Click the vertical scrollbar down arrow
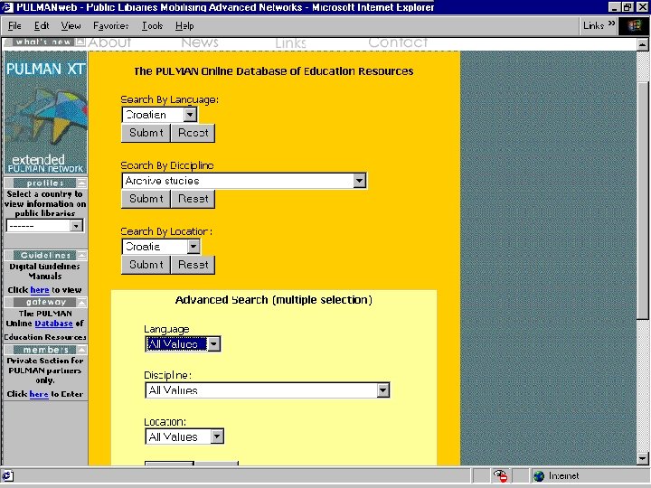The height and width of the screenshot is (488, 651). coord(642,458)
